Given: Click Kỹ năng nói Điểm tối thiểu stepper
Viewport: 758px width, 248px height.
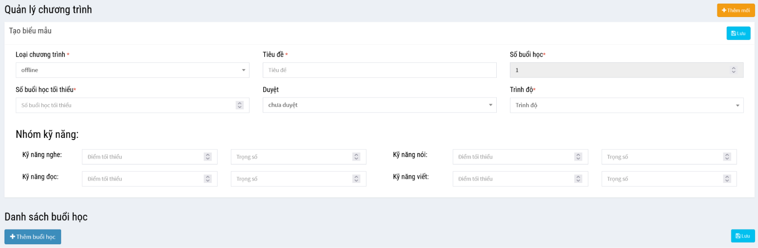Looking at the screenshot, I should (578, 157).
